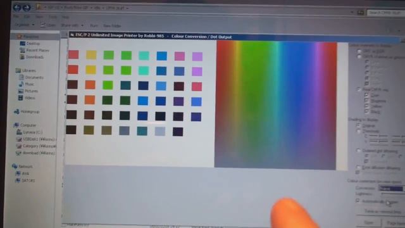Go back with the Explorer Back arrow
405x228 pixels.
point(17,7)
